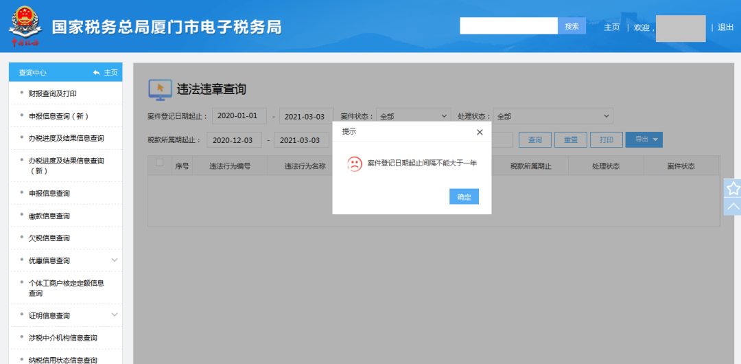Viewport: 741px width, 364px height.
Task: Click the 序号 column header
Action: (x=182, y=166)
